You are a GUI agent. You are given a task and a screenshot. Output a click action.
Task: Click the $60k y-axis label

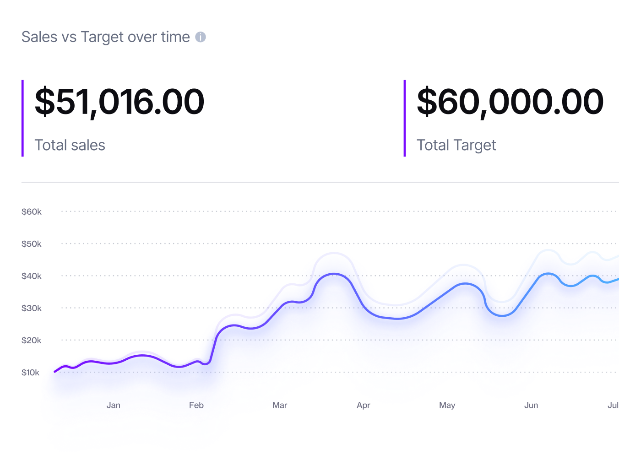[32, 212]
